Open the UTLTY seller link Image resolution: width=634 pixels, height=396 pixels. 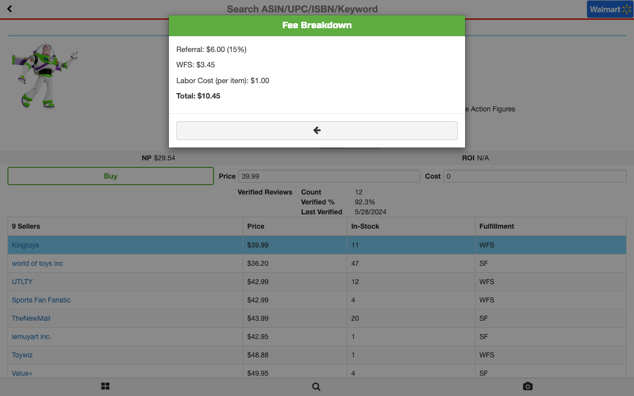pyautogui.click(x=22, y=282)
